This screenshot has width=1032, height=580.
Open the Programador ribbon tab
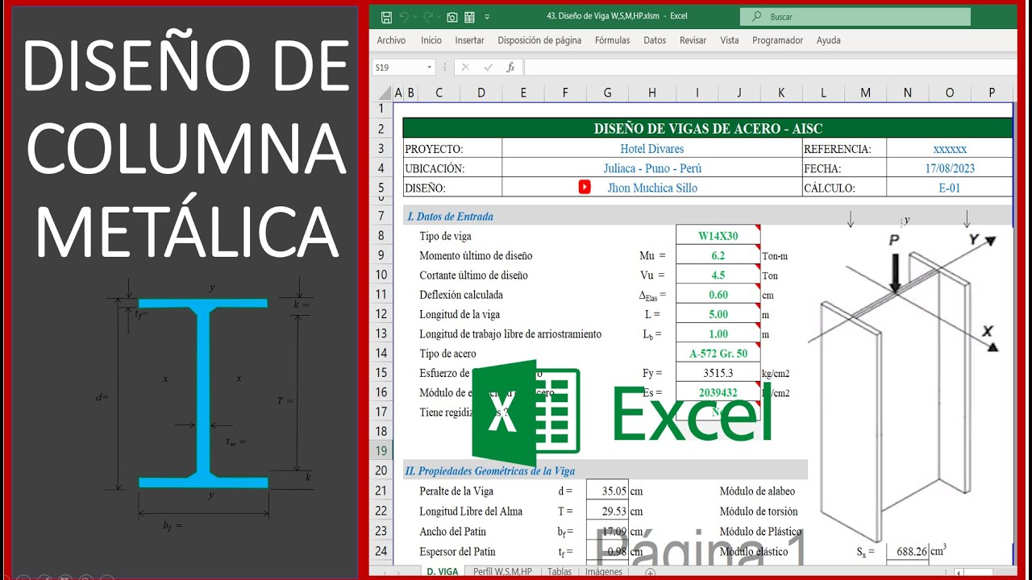[778, 40]
